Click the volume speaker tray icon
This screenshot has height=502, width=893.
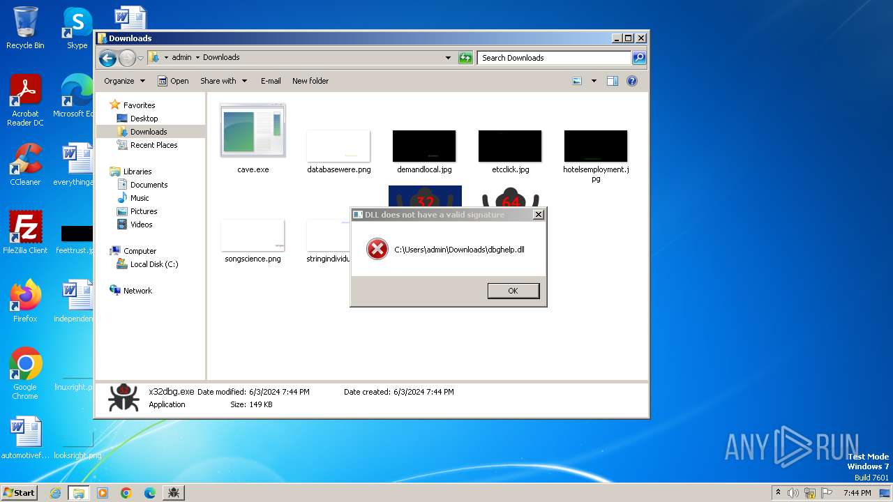tap(793, 493)
